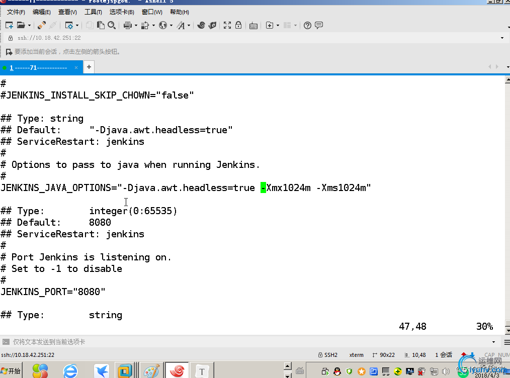Expand the new tab group dropdown arrow
The image size is (510, 378).
point(278,25)
